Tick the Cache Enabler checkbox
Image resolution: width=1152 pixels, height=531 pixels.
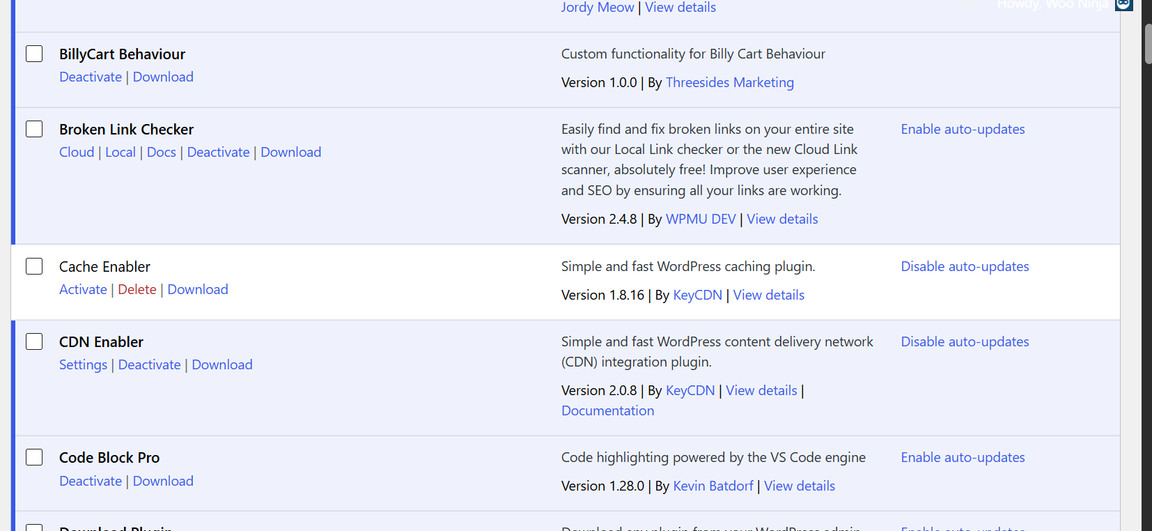34,266
